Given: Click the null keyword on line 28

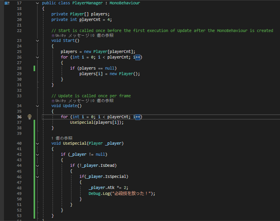Looking at the screenshot, I should [x=109, y=68].
